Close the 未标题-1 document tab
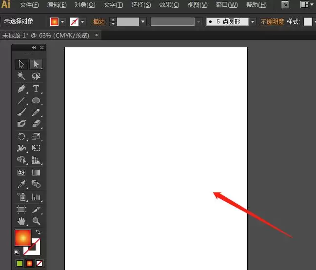This screenshot has width=316, height=270. click(x=97, y=35)
